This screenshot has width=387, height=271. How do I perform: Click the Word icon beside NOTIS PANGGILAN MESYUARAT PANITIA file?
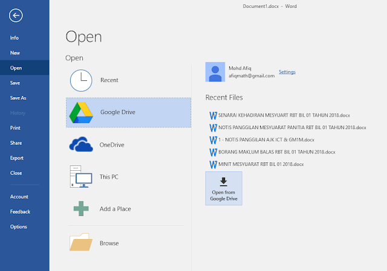click(213, 127)
